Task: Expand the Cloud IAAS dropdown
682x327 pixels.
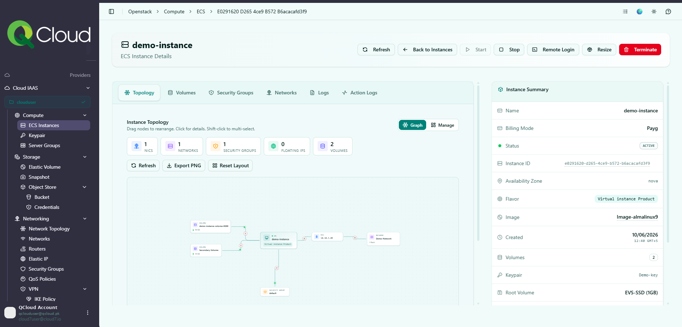Action: click(88, 88)
